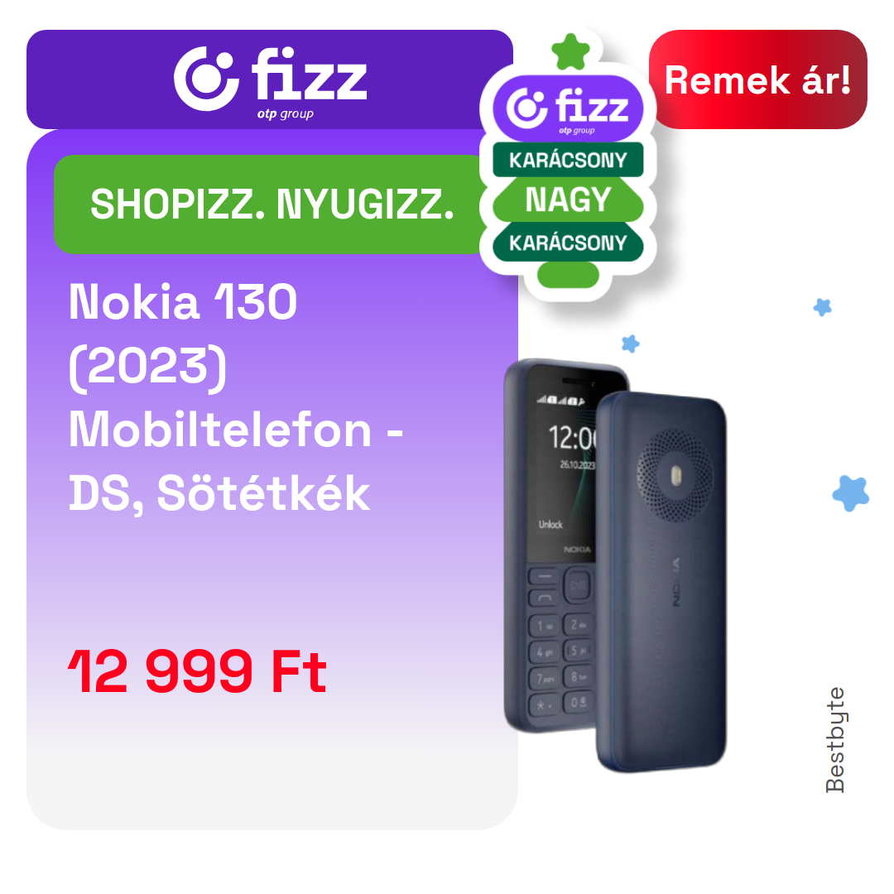Click the green star atop Christmas tree badge
The width and height of the screenshot is (894, 894).
[x=570, y=52]
